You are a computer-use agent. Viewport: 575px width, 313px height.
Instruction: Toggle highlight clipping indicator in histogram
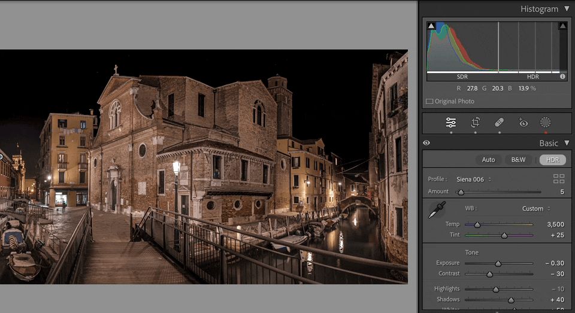tap(562, 26)
